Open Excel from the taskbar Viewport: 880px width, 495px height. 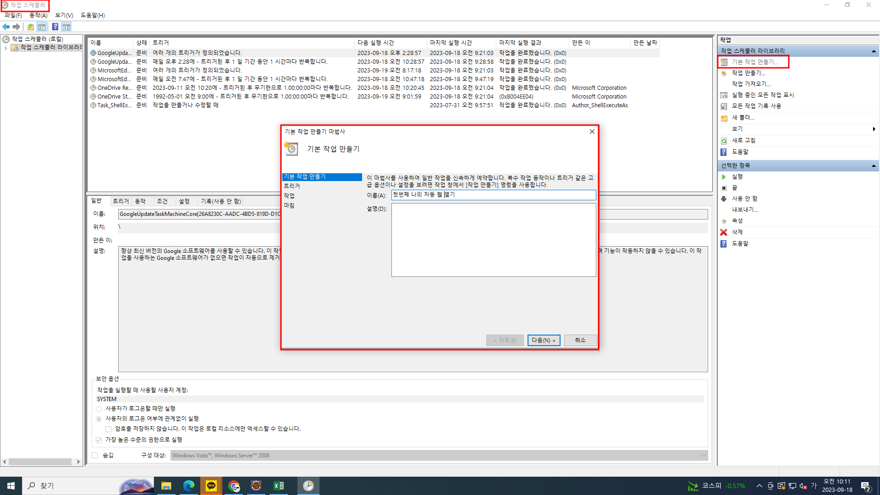[x=278, y=486]
